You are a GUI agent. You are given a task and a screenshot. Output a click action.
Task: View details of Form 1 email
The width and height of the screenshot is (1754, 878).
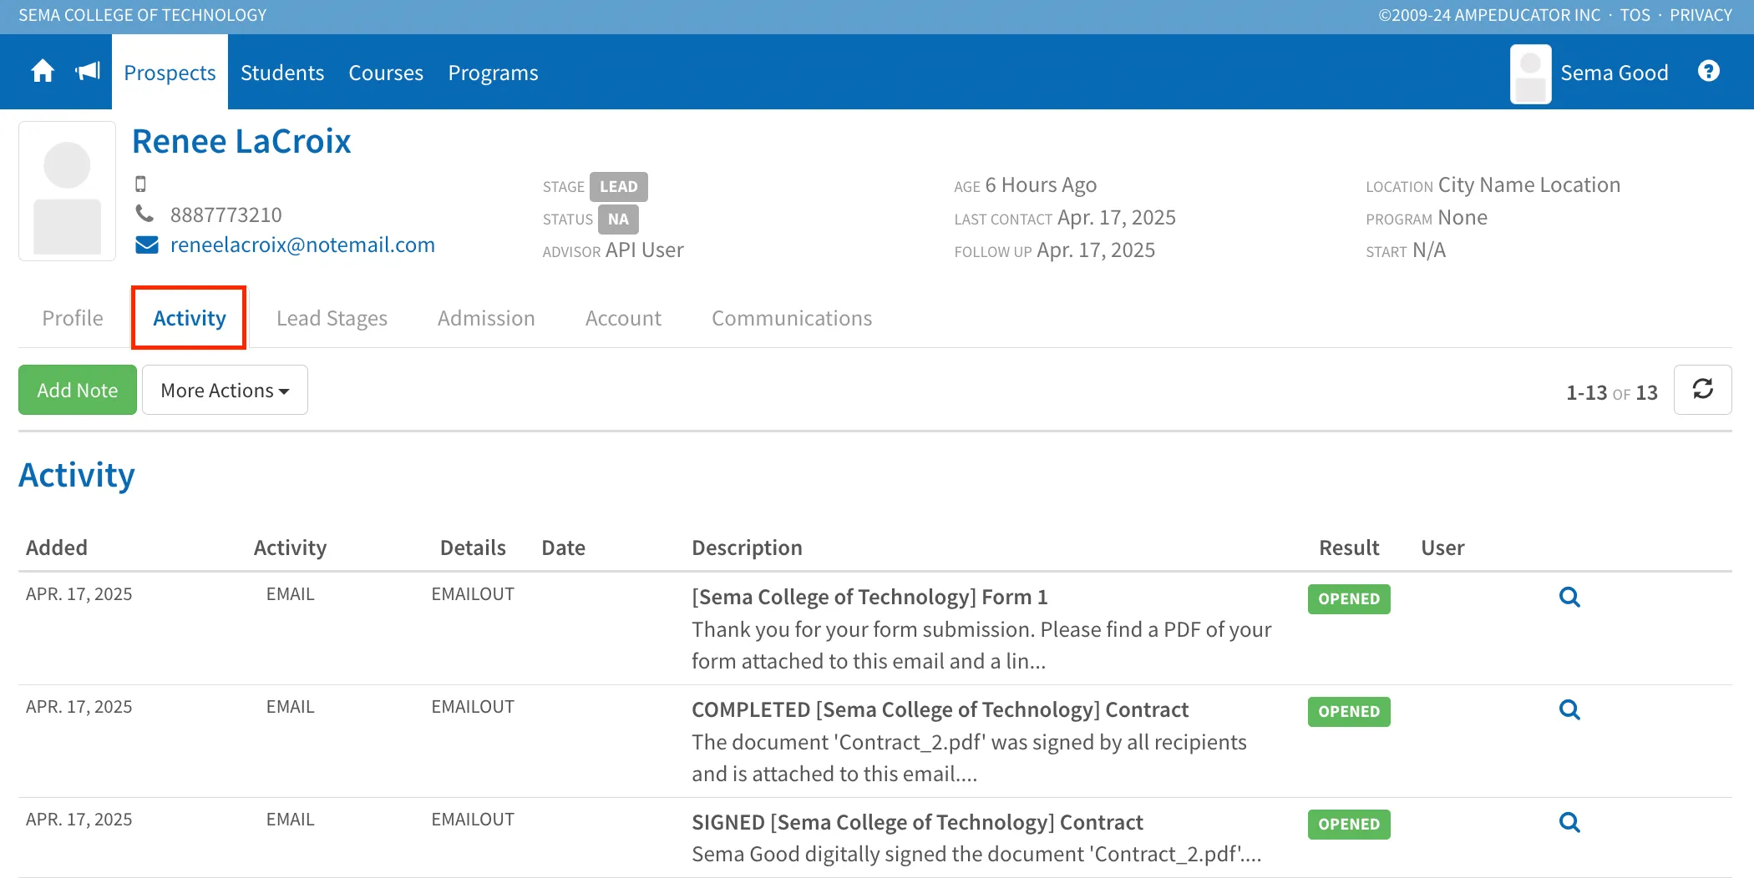[1569, 598]
